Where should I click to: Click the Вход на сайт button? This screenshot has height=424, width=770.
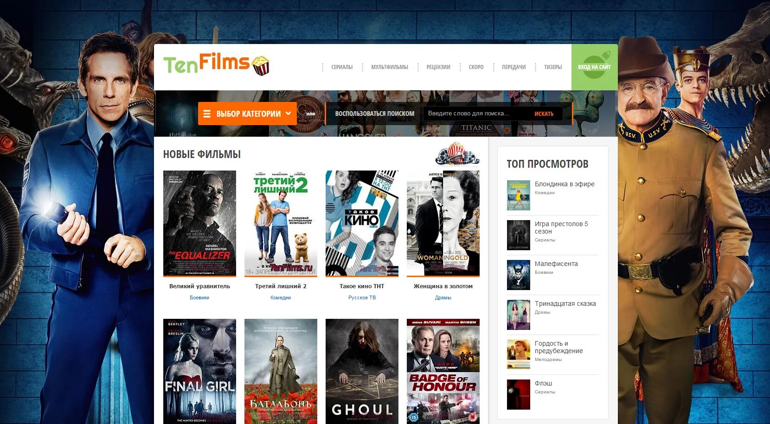point(594,67)
